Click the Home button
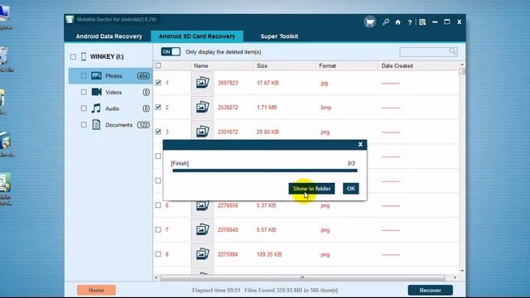The width and height of the screenshot is (530, 298). [96, 291]
